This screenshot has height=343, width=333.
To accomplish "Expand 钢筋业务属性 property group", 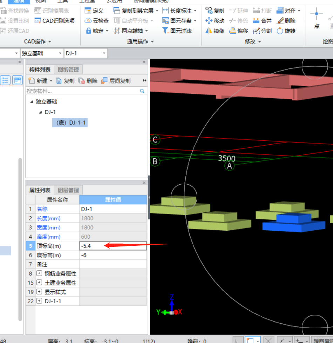I will [x=39, y=273].
